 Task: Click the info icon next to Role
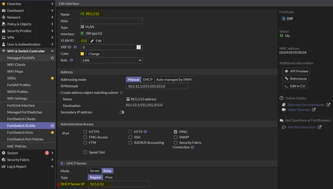(72, 60)
